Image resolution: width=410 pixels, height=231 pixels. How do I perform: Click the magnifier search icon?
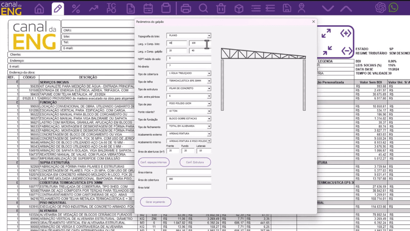click(x=203, y=9)
